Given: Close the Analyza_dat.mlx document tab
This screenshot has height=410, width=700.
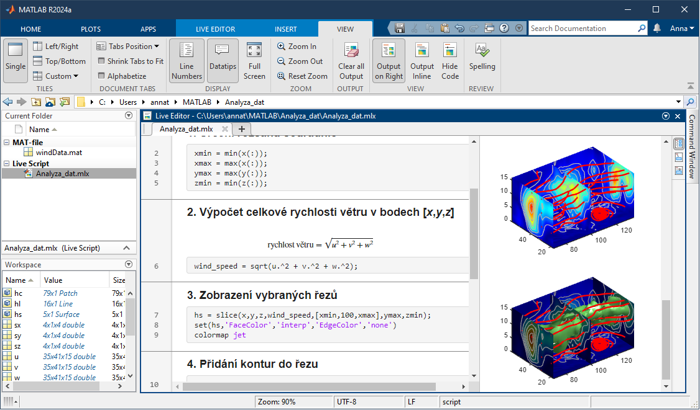Looking at the screenshot, I should coord(225,129).
